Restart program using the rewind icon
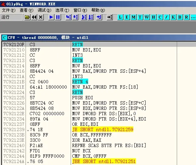 pyautogui.click(x=34, y=17)
